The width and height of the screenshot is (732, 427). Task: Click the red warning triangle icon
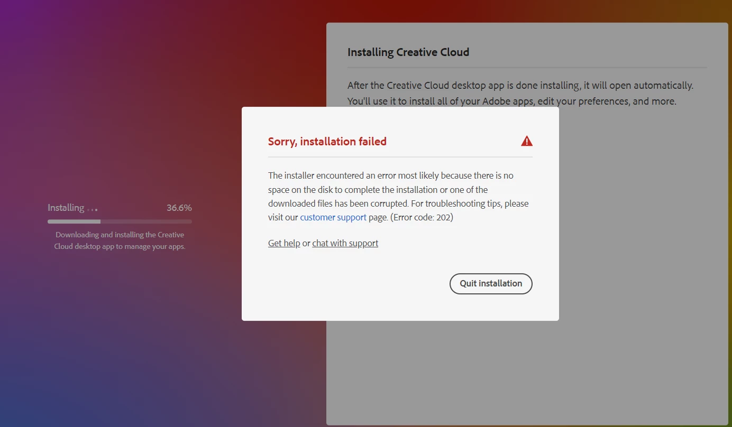click(527, 141)
